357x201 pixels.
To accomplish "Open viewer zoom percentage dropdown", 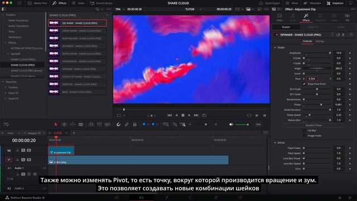I will click(x=124, y=9).
